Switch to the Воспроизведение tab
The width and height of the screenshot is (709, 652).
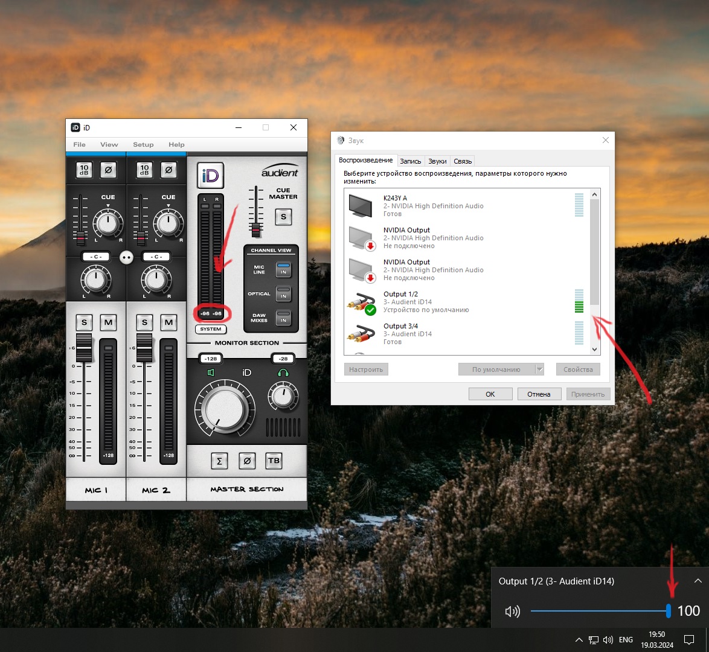[x=366, y=161]
